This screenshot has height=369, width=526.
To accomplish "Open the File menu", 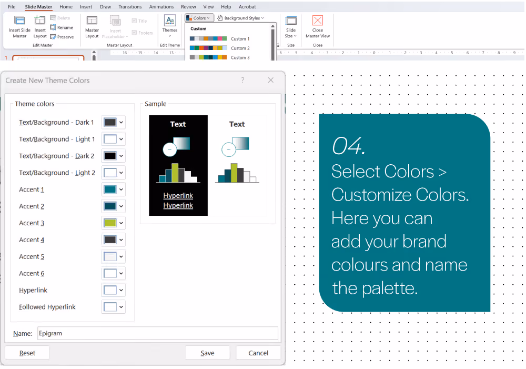I will pos(12,7).
